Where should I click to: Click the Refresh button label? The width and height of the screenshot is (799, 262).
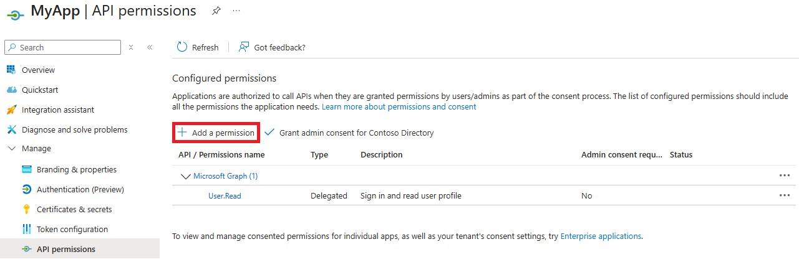205,47
